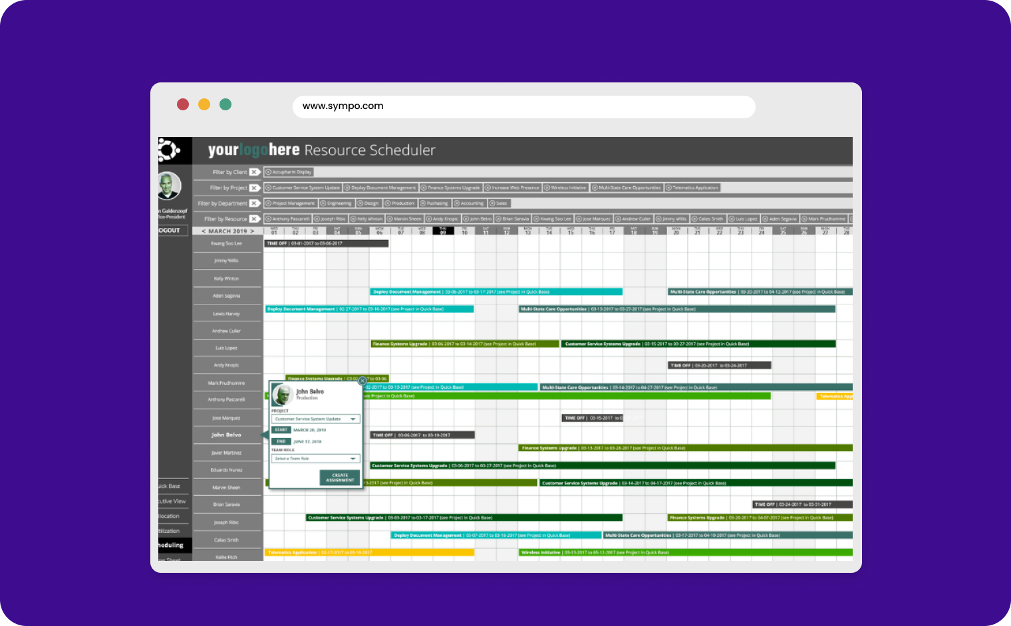Select Luis Lopez resource row
The width and height of the screenshot is (1011, 626).
[x=227, y=348]
